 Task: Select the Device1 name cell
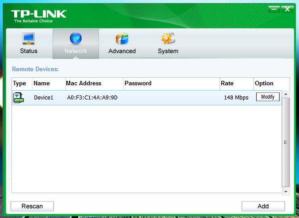[43, 98]
